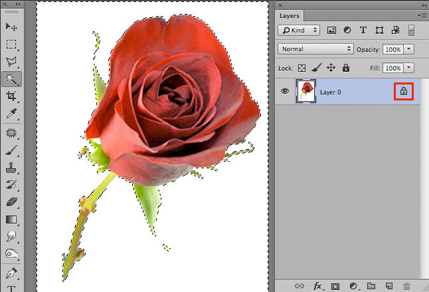This screenshot has height=292, width=429.
Task: Select the Polygonal Lasso tool
Action: point(11,62)
